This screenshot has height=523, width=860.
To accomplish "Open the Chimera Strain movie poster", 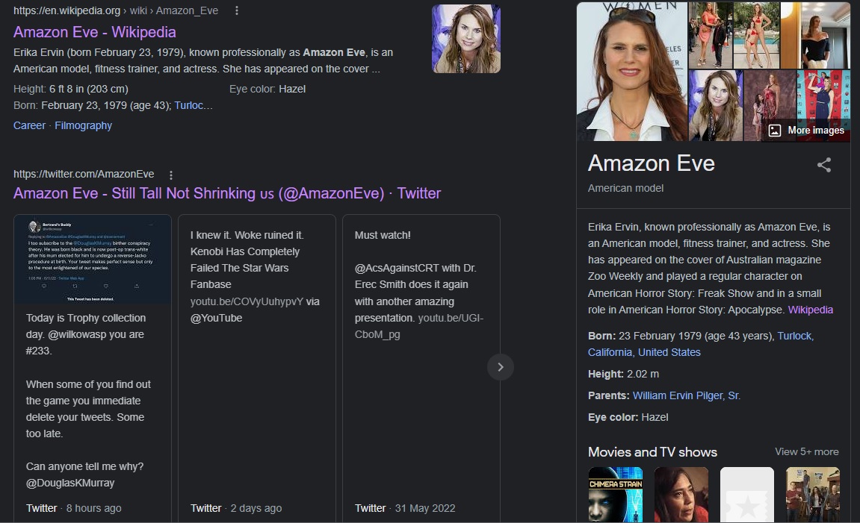I will tap(616, 495).
